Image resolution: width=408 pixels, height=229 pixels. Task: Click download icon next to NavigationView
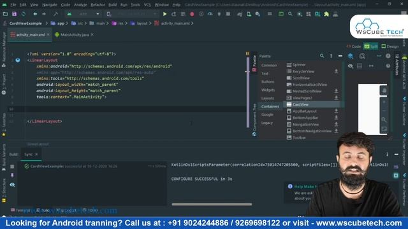click(336, 125)
